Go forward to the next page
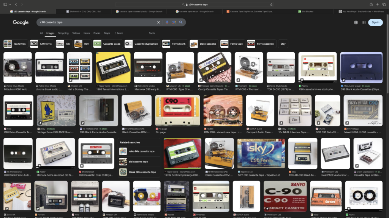 pyautogui.click(x=22, y=5)
